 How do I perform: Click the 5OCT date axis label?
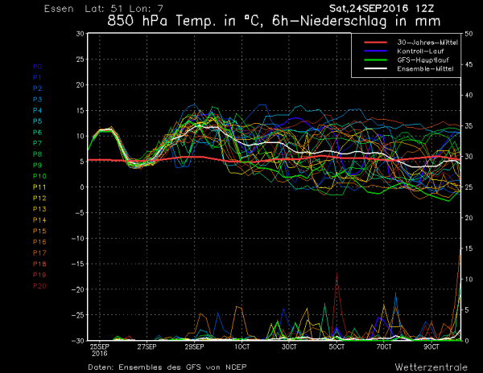tap(336, 346)
